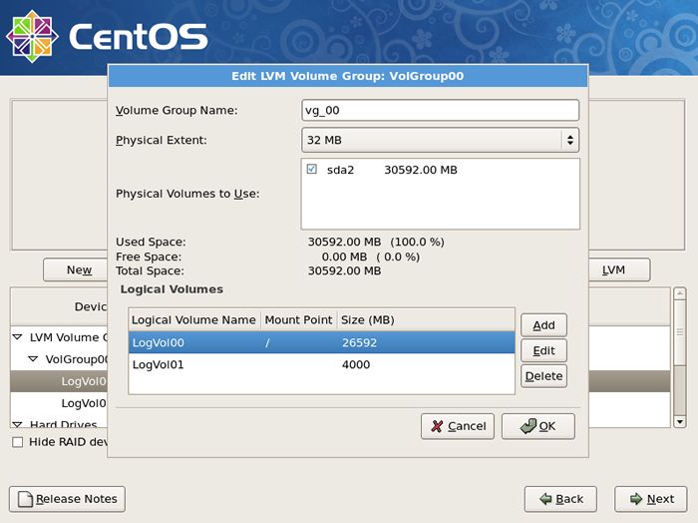Go Back to the previous step
The height and width of the screenshot is (523, 698).
pyautogui.click(x=560, y=499)
